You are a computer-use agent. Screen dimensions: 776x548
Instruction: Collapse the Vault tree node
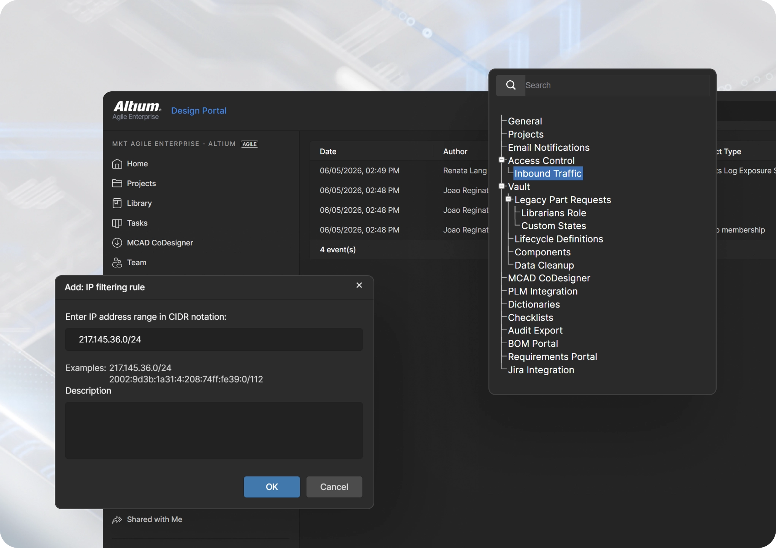[502, 186]
